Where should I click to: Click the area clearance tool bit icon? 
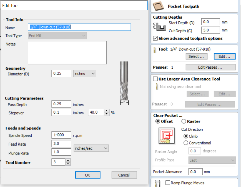coord(157,86)
